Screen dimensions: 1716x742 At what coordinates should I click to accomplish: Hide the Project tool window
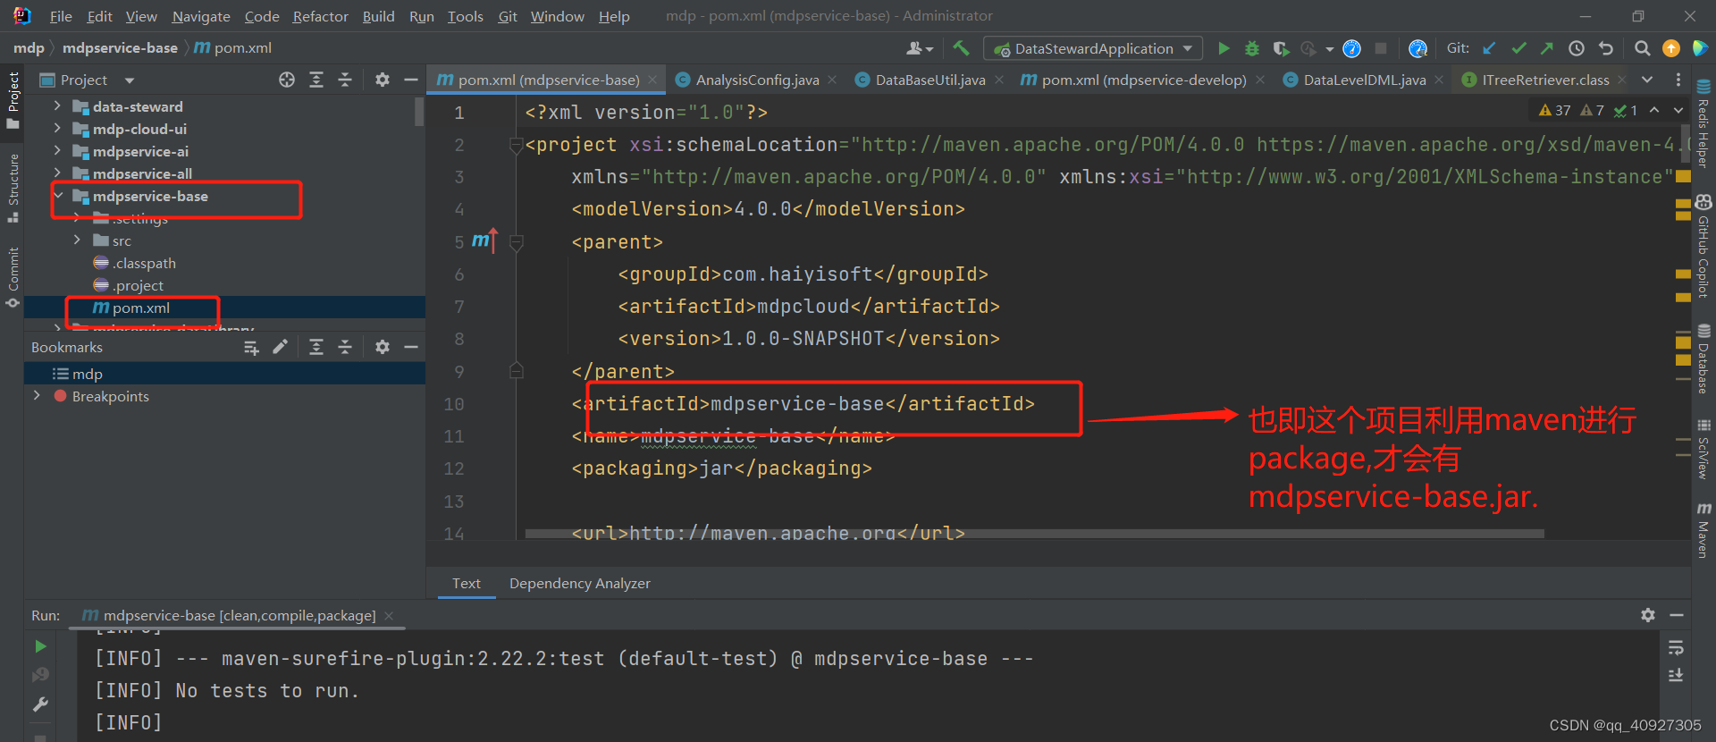411,80
